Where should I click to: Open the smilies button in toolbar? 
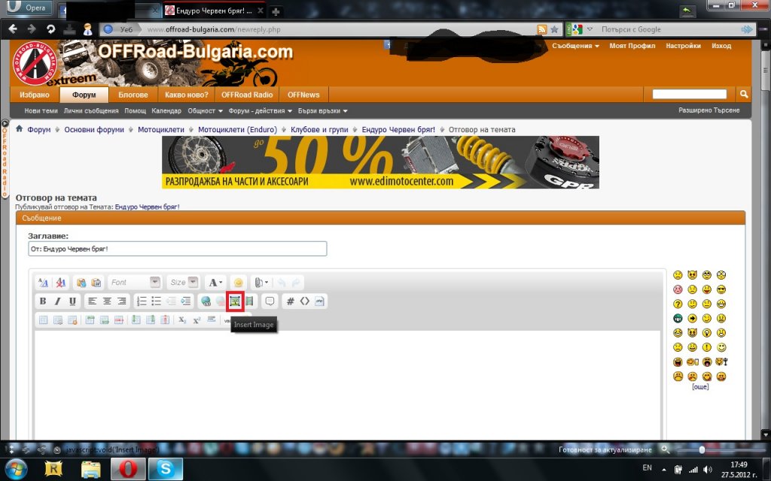(239, 283)
